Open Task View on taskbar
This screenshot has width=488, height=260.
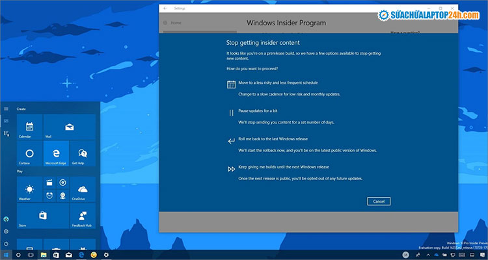pyautogui.click(x=31, y=255)
